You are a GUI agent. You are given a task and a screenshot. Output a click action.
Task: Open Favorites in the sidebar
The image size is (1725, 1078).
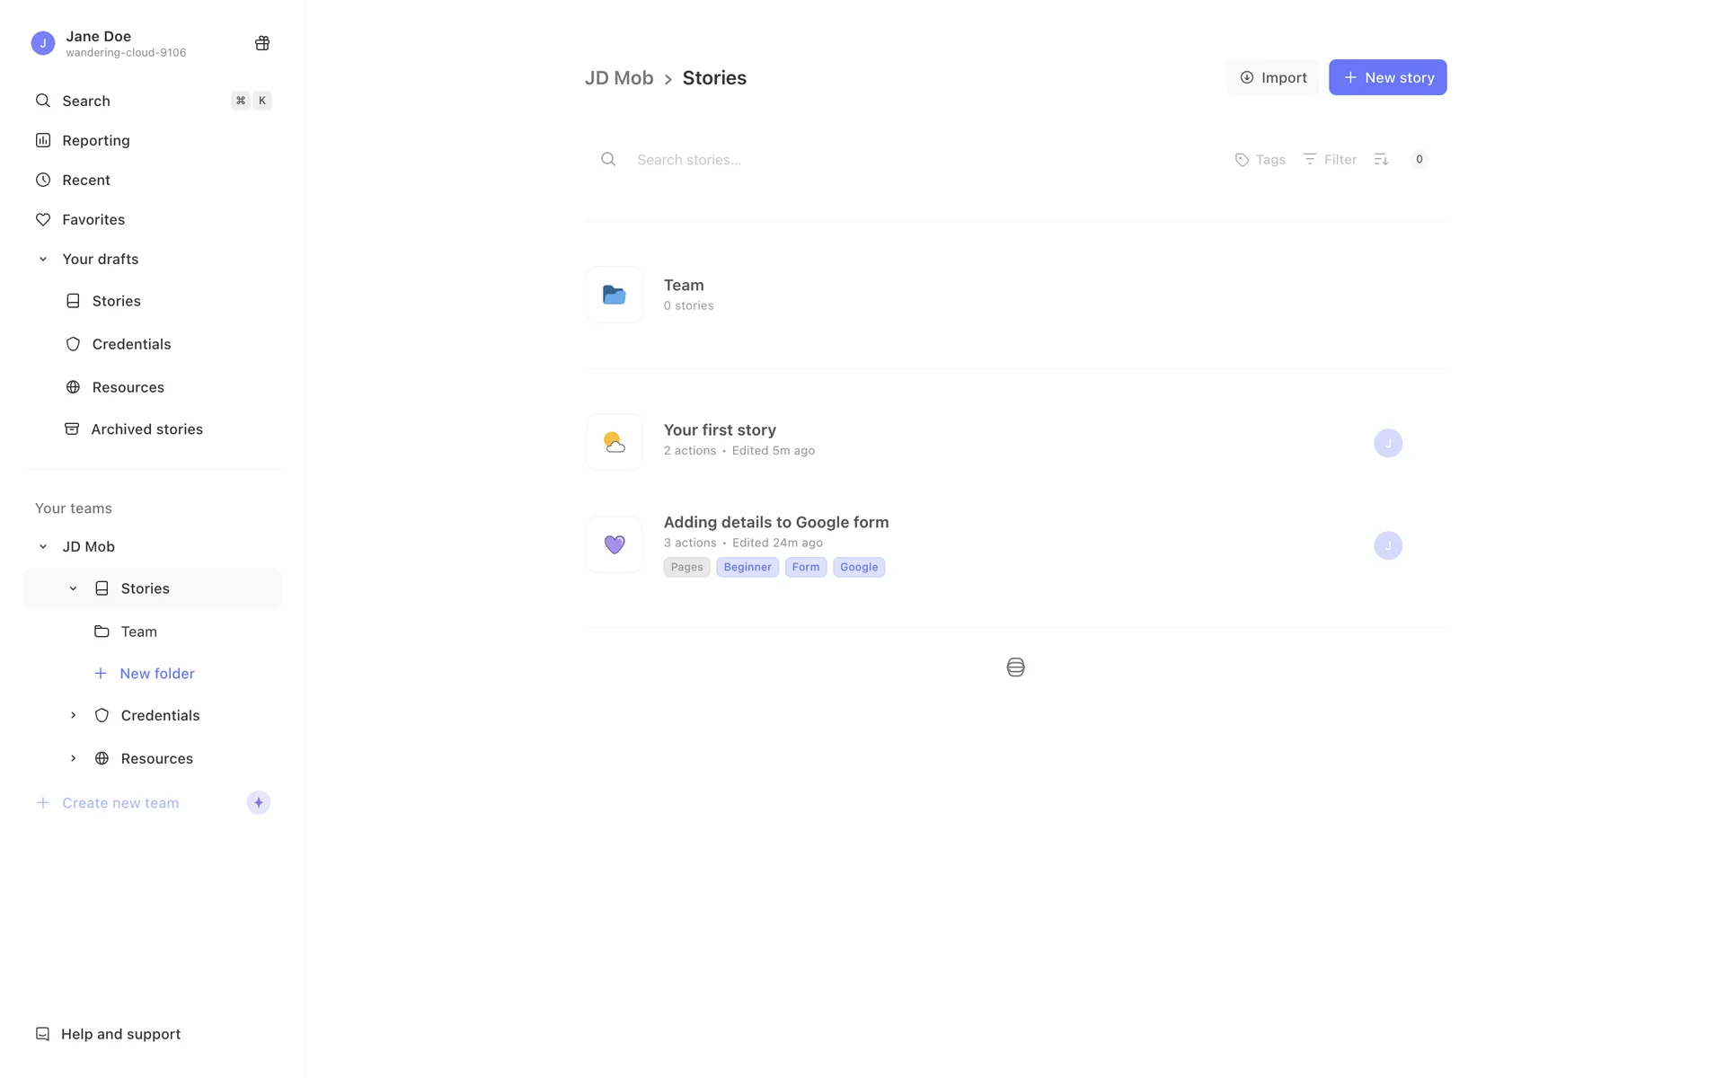pyautogui.click(x=93, y=219)
